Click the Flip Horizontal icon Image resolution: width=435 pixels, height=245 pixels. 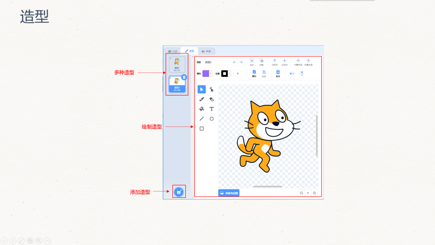tap(292, 73)
